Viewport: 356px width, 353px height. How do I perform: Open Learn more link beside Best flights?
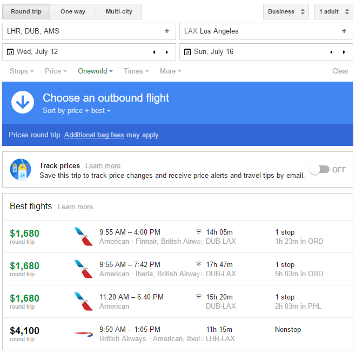[x=76, y=207]
